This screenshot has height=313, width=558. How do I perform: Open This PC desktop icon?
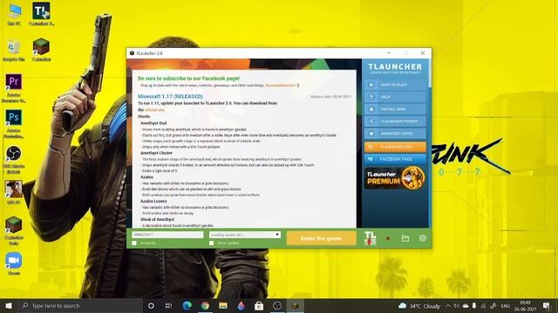pos(14,15)
